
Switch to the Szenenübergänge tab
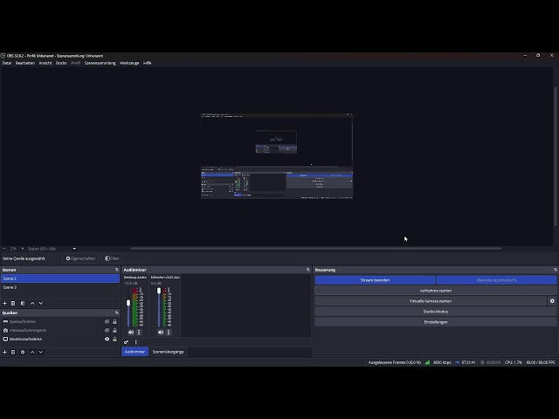[168, 352]
